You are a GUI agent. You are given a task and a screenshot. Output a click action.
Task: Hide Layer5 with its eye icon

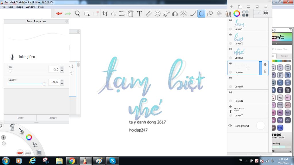click(231, 78)
